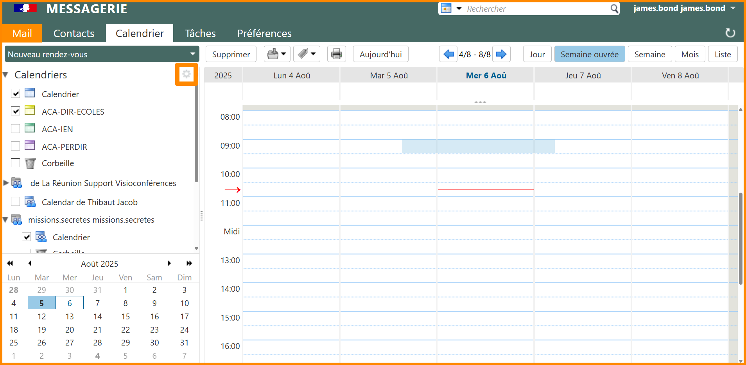Check the Calendar de Thibaut Jacob box
The height and width of the screenshot is (365, 746).
[16, 202]
